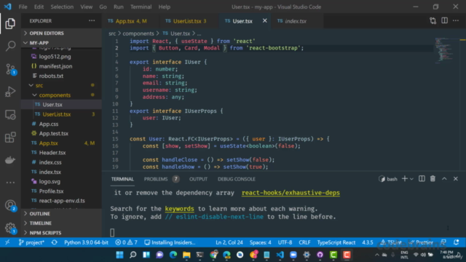Kill terminal with trash icon
The image size is (466, 262).
433,179
